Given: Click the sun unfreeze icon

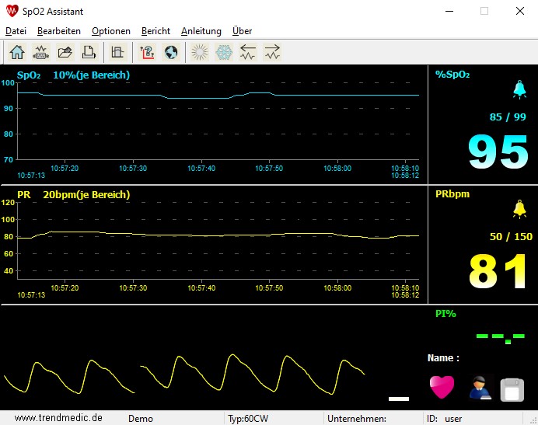Looking at the screenshot, I should click(200, 53).
